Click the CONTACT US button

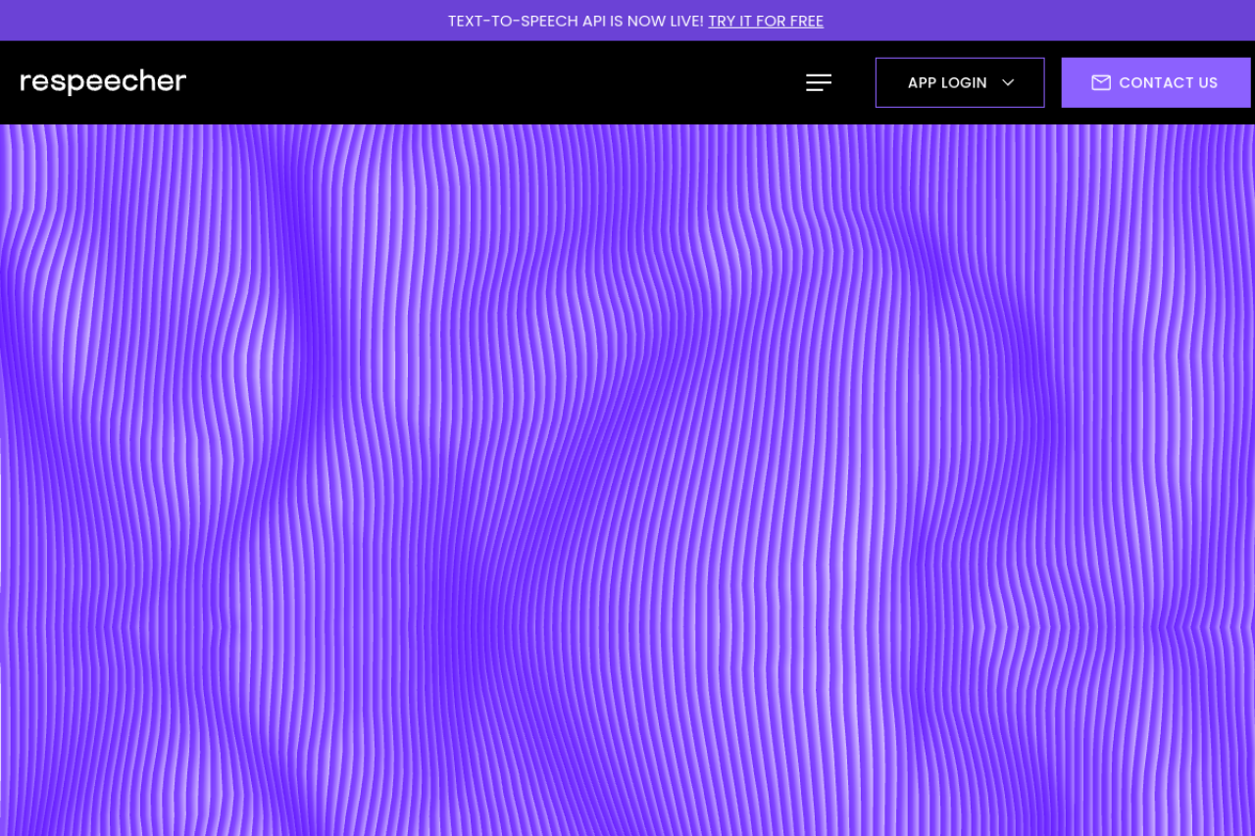1156,82
